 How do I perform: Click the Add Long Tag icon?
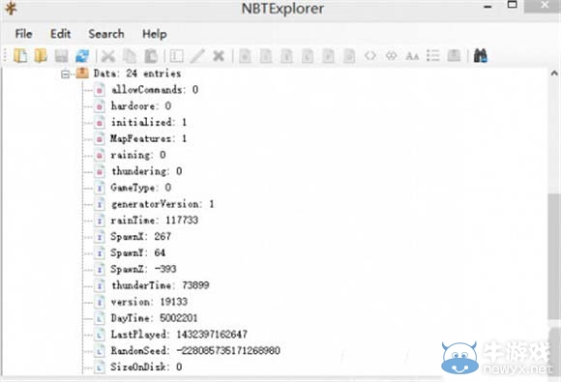point(308,56)
